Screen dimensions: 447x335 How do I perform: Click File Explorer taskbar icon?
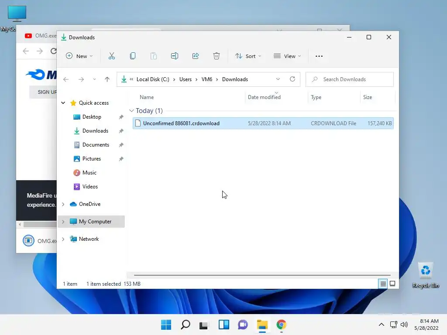pos(262,325)
